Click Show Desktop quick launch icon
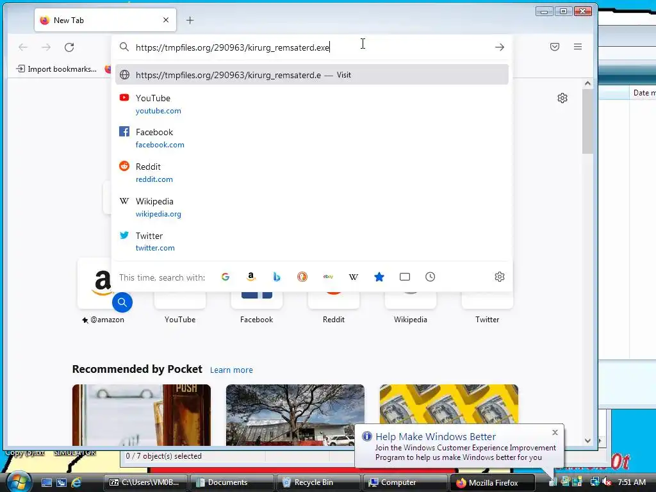The width and height of the screenshot is (656, 492). (46, 482)
